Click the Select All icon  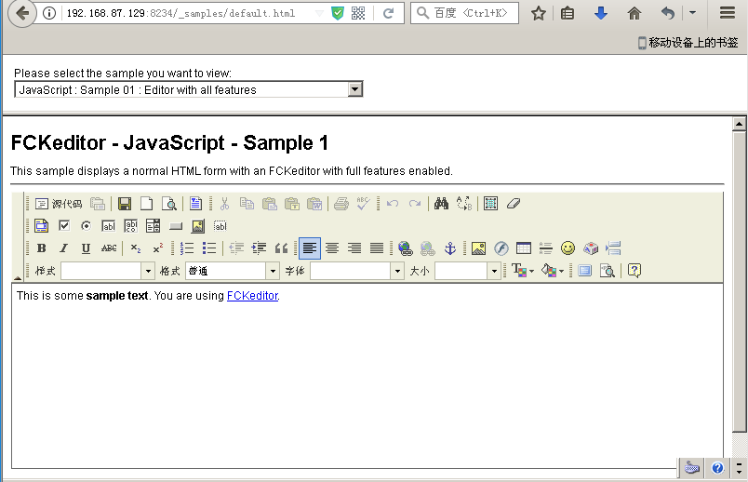490,204
